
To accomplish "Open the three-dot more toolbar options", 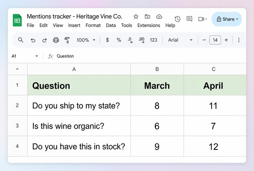I will coord(239,40).
